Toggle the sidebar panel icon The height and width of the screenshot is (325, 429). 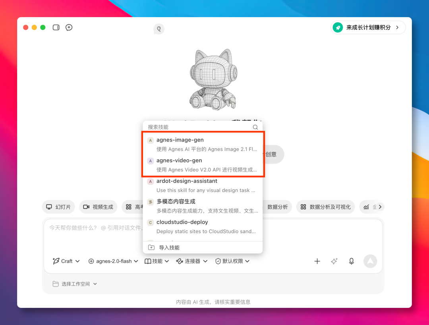pos(56,27)
